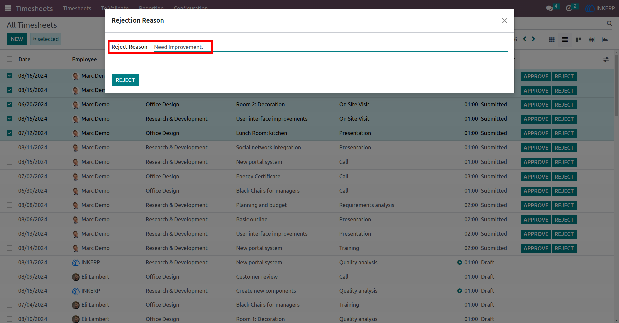Click the Timesheets app title
This screenshot has width=619, height=323.
point(34,8)
